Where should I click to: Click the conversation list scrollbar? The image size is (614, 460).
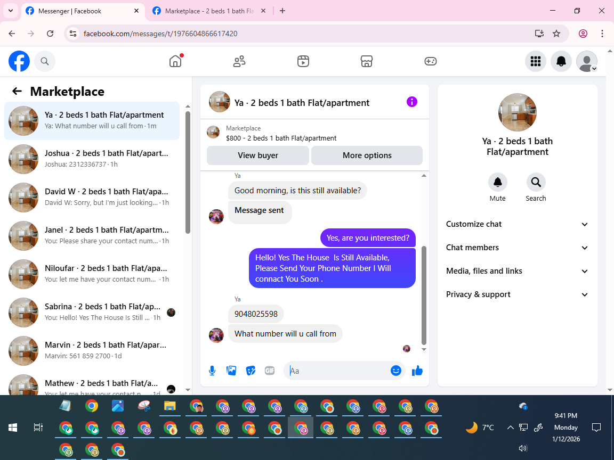[188, 172]
